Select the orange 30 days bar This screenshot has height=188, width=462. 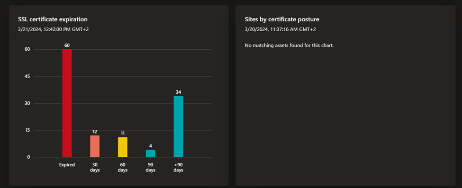coord(95,146)
